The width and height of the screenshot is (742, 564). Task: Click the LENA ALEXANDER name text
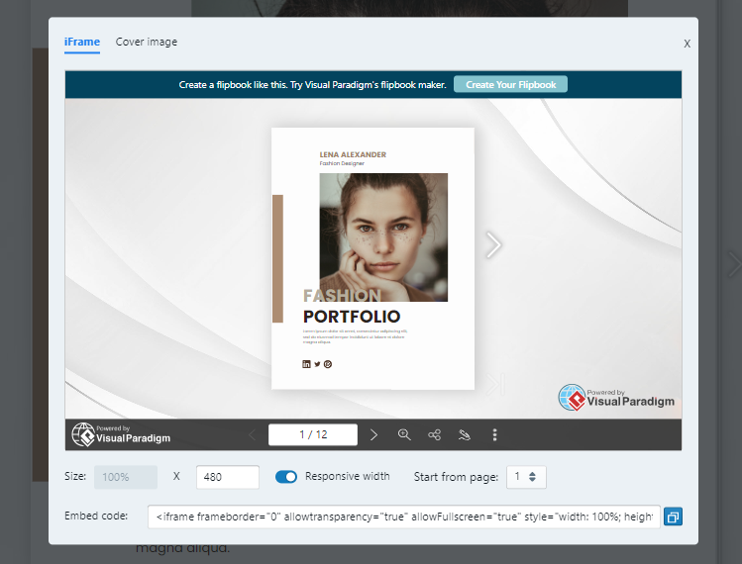coord(353,154)
